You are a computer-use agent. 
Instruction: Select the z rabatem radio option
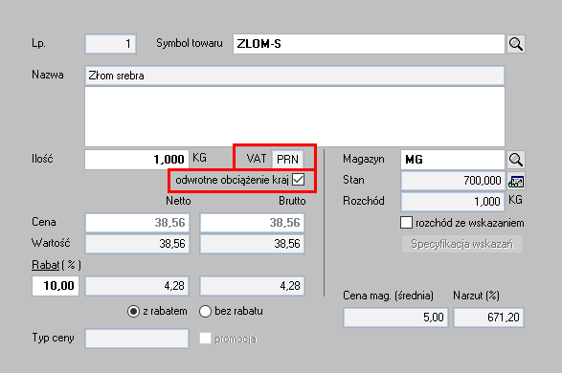tap(133, 311)
